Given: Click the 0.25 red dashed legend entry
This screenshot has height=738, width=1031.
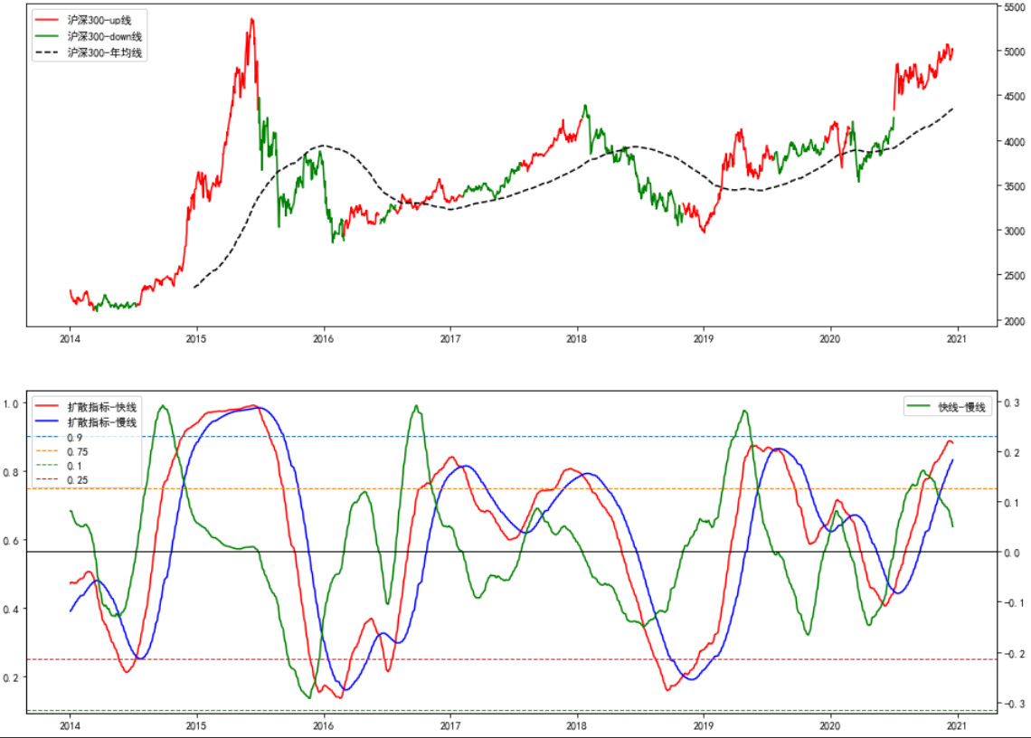Looking at the screenshot, I should click(77, 480).
